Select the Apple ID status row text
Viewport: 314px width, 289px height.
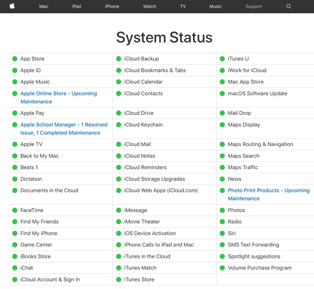click(x=31, y=70)
